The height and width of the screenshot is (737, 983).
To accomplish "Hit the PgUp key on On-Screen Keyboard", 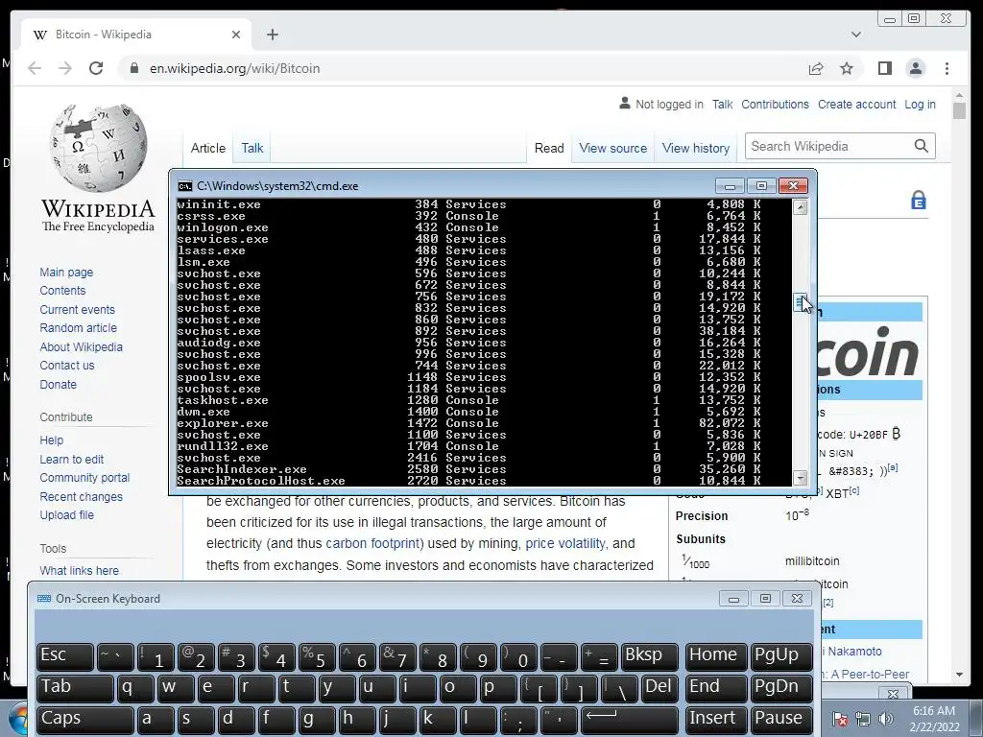I will tap(781, 656).
